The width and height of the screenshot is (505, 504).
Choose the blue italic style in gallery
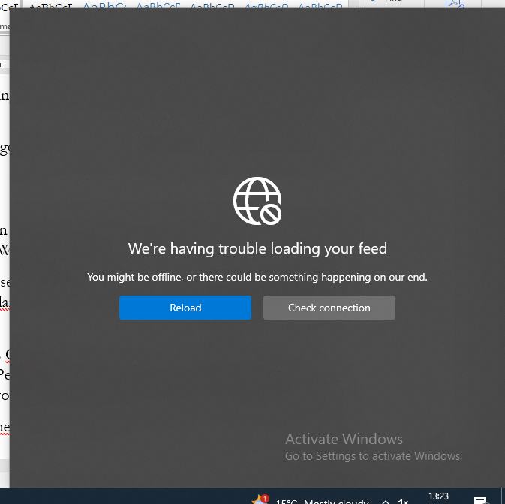[x=266, y=7]
